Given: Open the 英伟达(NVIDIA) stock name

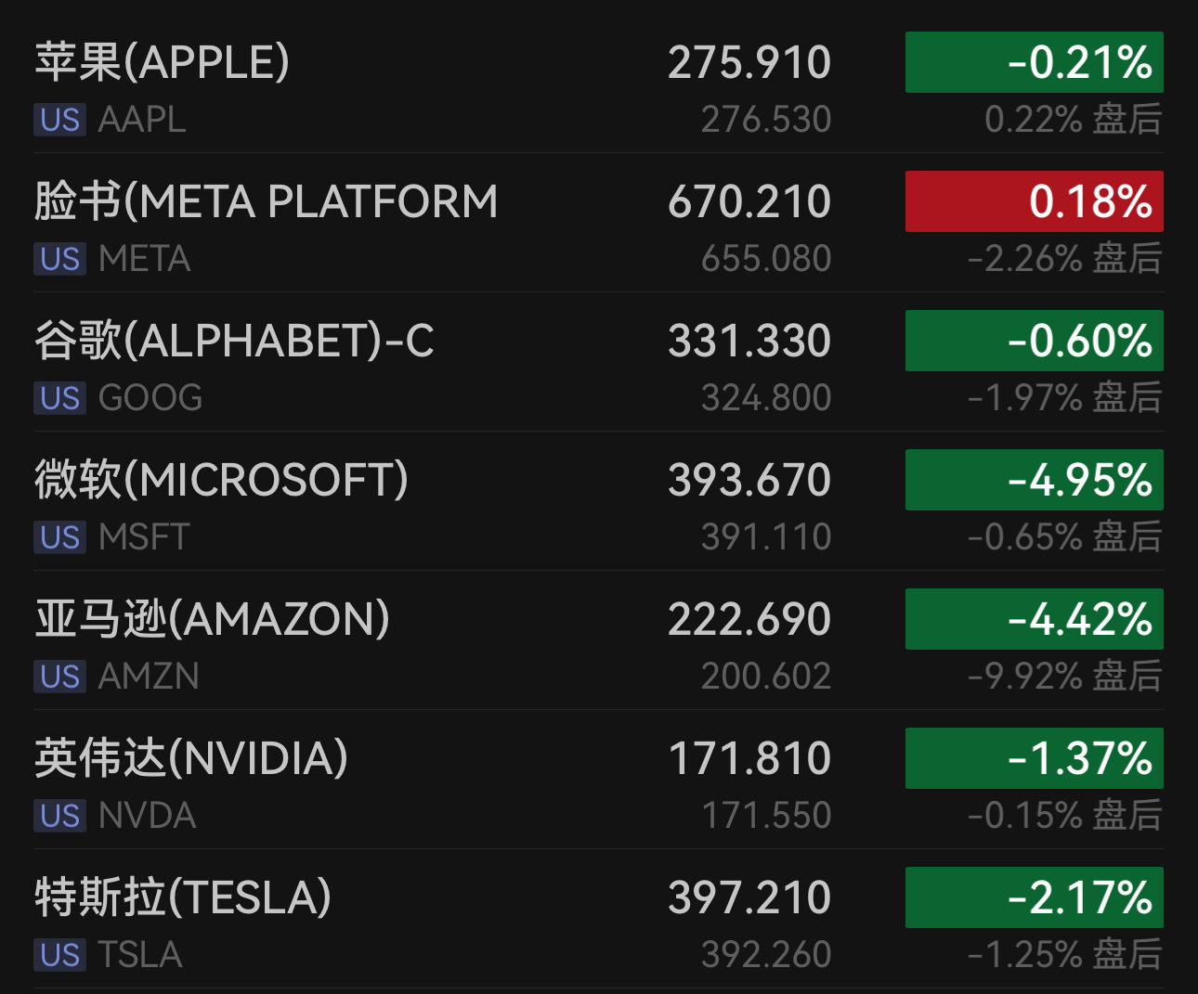Looking at the screenshot, I should click(191, 758).
